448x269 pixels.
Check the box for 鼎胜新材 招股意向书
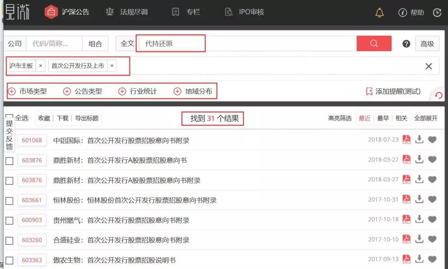tap(10, 161)
